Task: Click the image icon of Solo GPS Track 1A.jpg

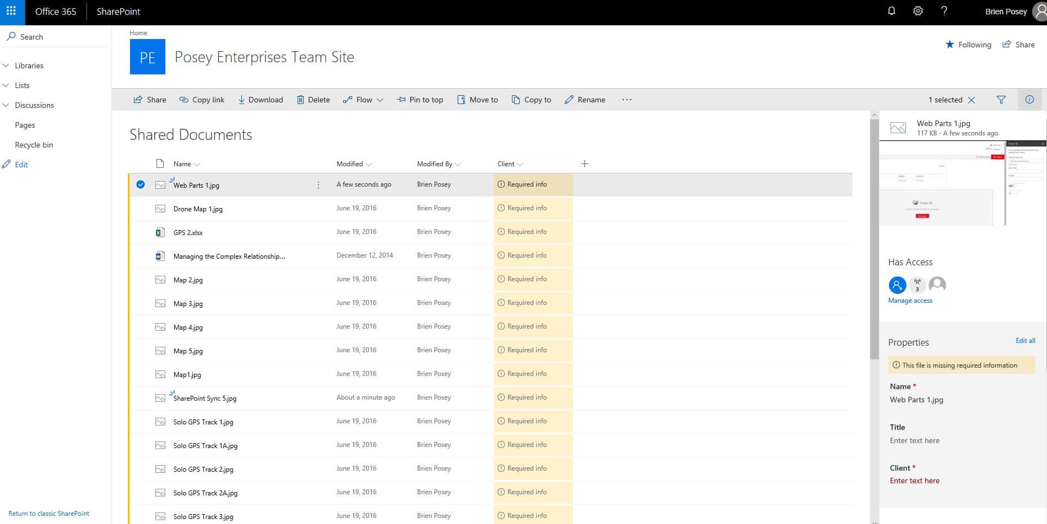Action: pyautogui.click(x=160, y=445)
